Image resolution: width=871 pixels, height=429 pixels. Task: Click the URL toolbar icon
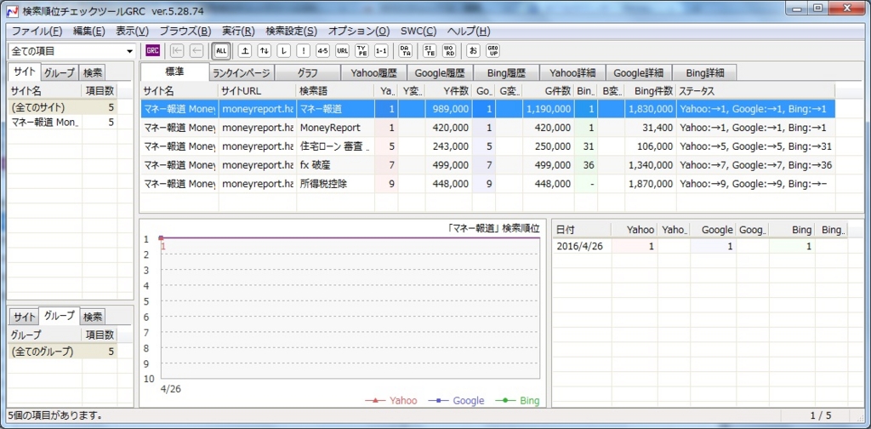(343, 51)
